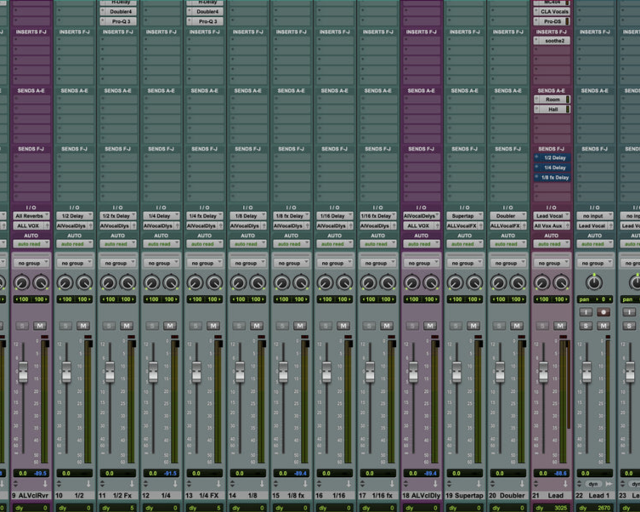Viewport: 640px width, 512px height.
Task: Click left pan knob of track 12 1/4
Action: 152,282
